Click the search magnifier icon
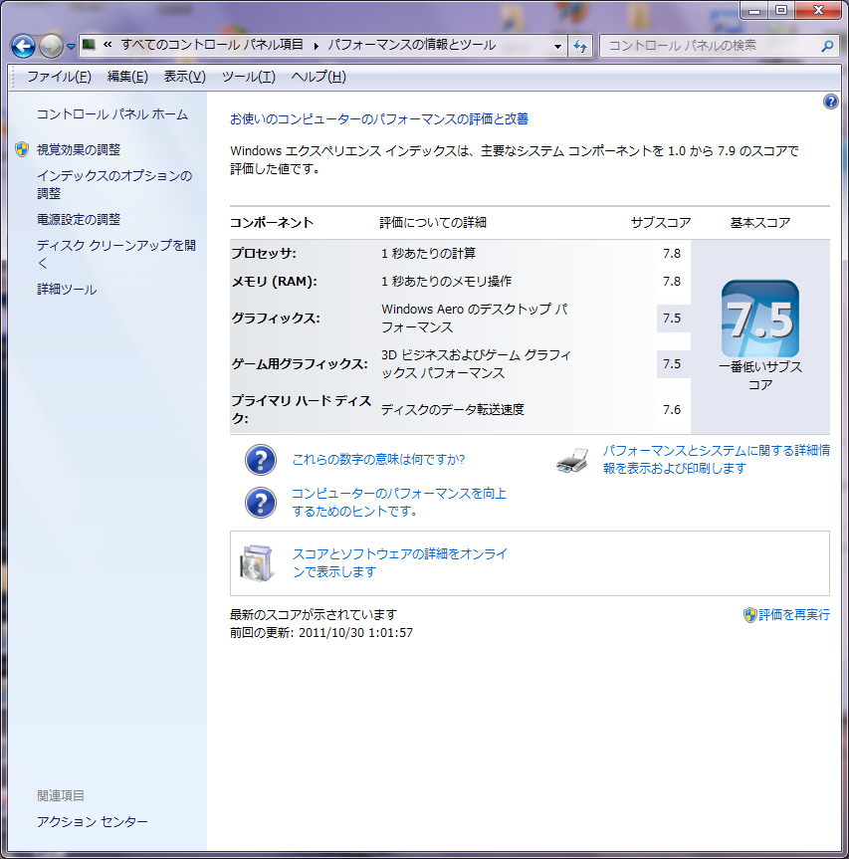The image size is (849, 859). coord(826,46)
